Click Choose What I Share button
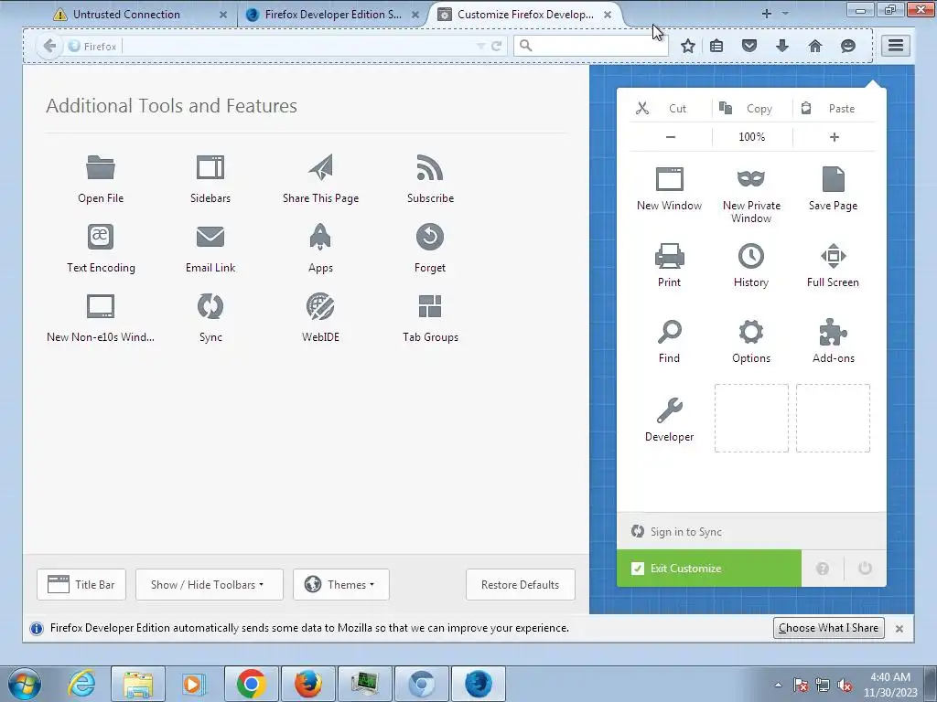937x702 pixels. point(828,628)
